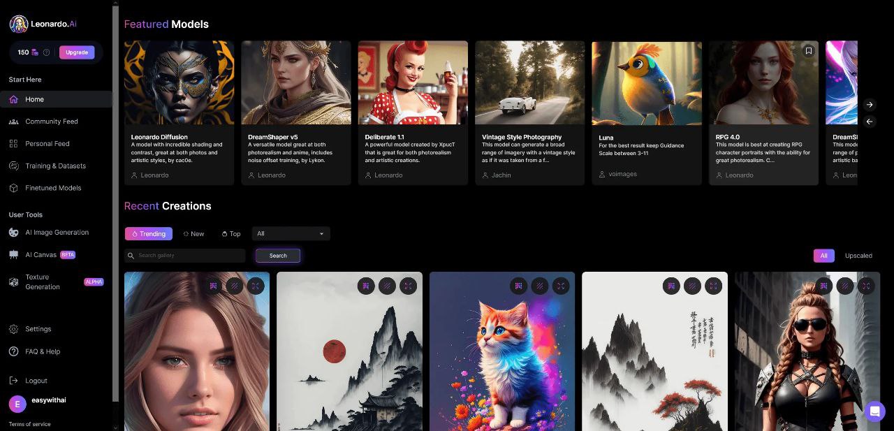
Task: Click the Upgrade button
Action: (x=76, y=52)
